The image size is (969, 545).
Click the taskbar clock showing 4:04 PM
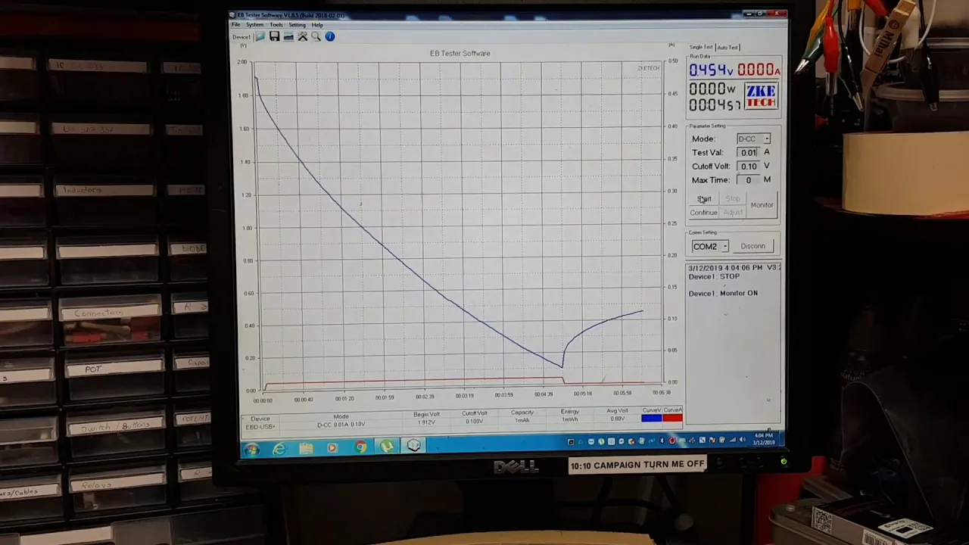click(764, 438)
